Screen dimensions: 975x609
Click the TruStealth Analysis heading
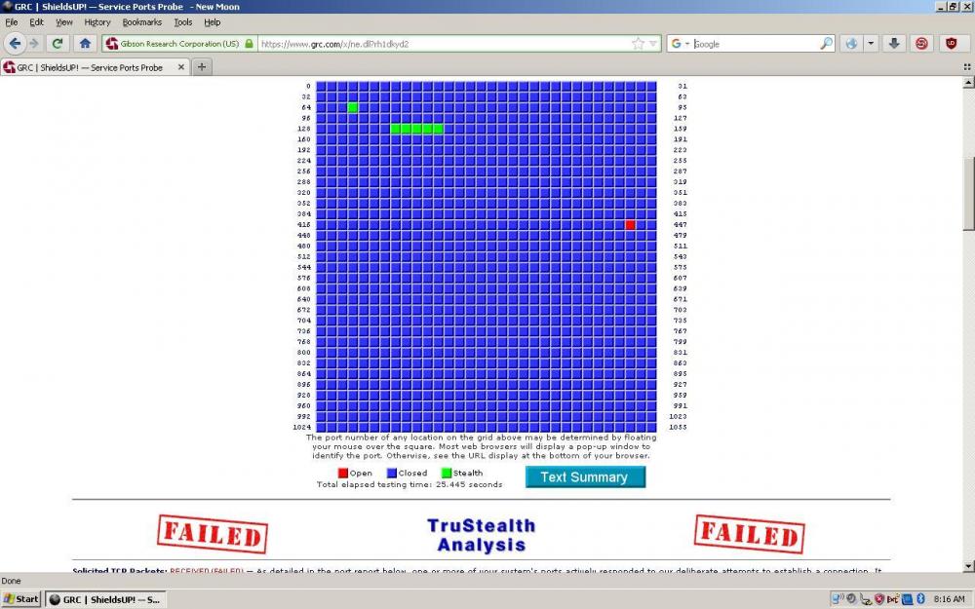pos(482,535)
